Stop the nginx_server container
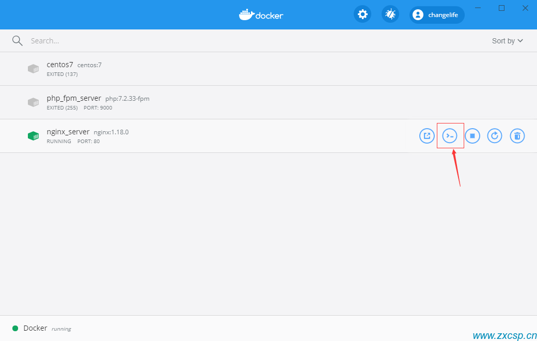This screenshot has width=537, height=341. [x=472, y=136]
